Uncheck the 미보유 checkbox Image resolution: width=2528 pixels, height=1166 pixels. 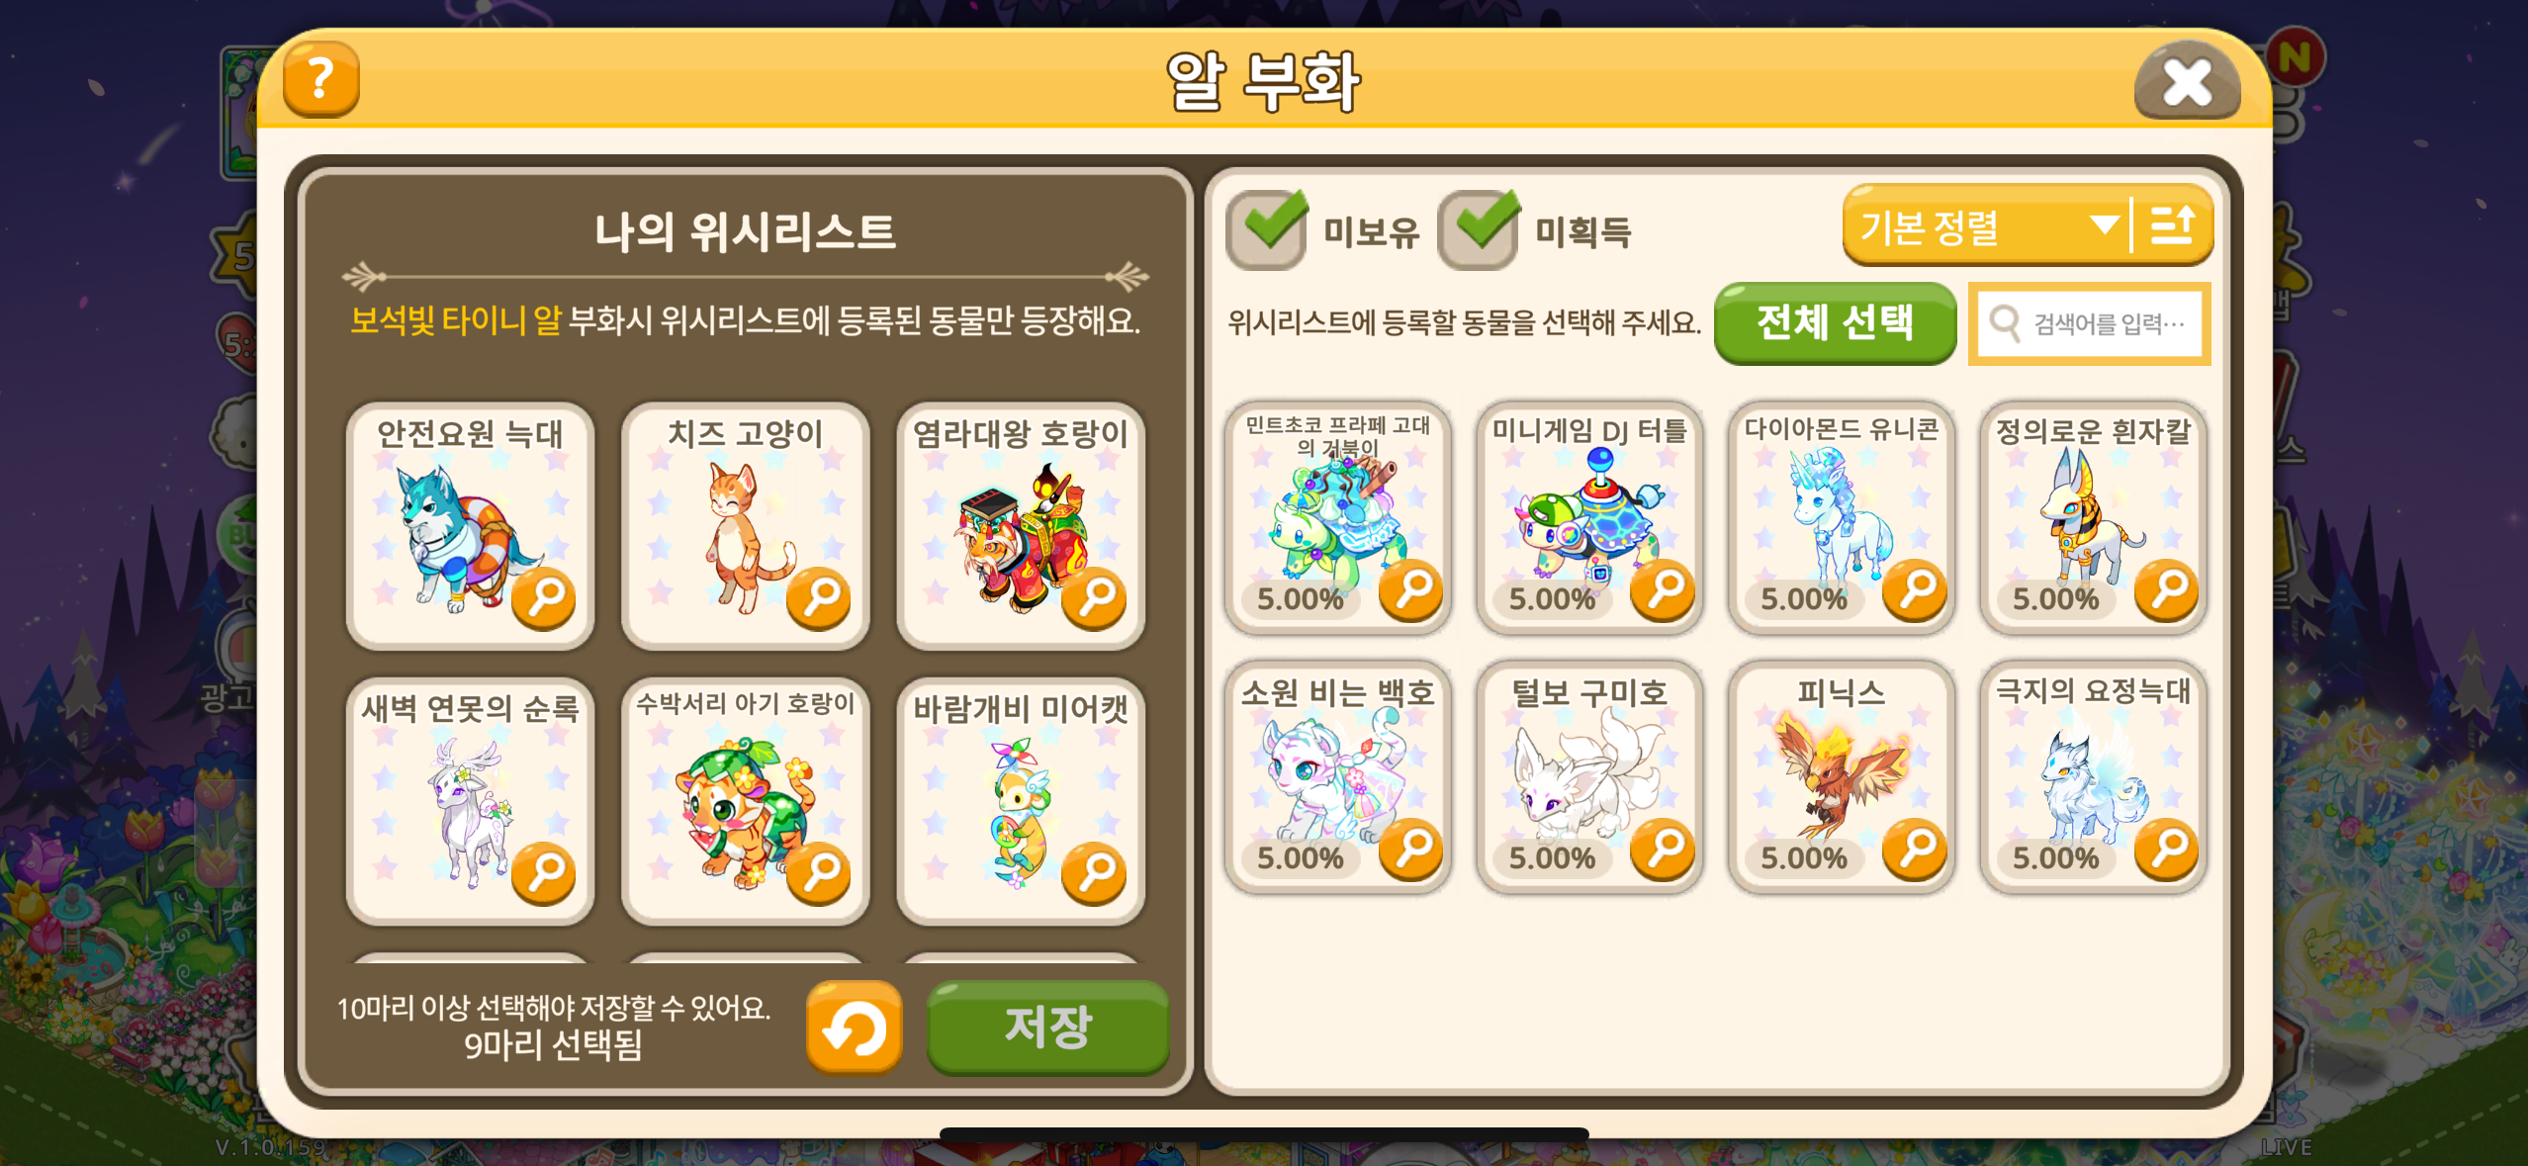point(1268,229)
